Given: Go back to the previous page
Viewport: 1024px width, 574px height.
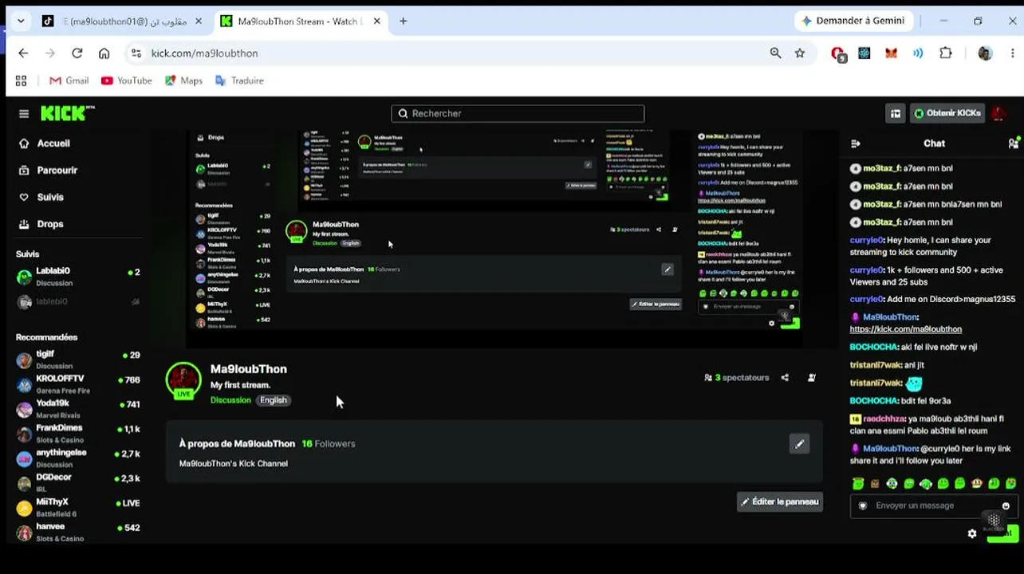Looking at the screenshot, I should [x=23, y=53].
